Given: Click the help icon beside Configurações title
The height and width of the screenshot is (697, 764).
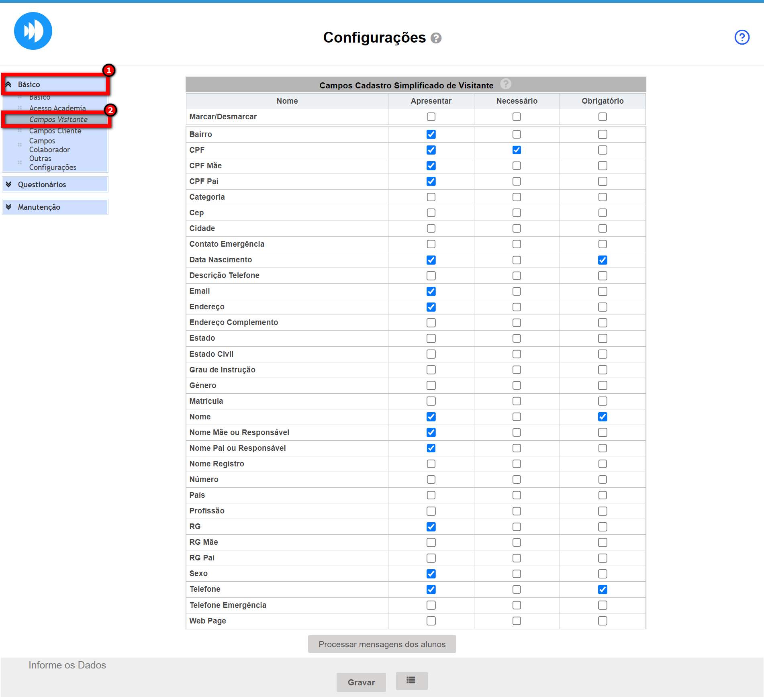Looking at the screenshot, I should pos(436,38).
